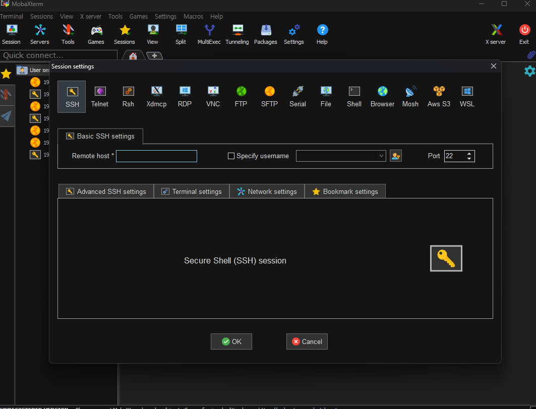Select the Serial session type
536x409 pixels.
(297, 97)
